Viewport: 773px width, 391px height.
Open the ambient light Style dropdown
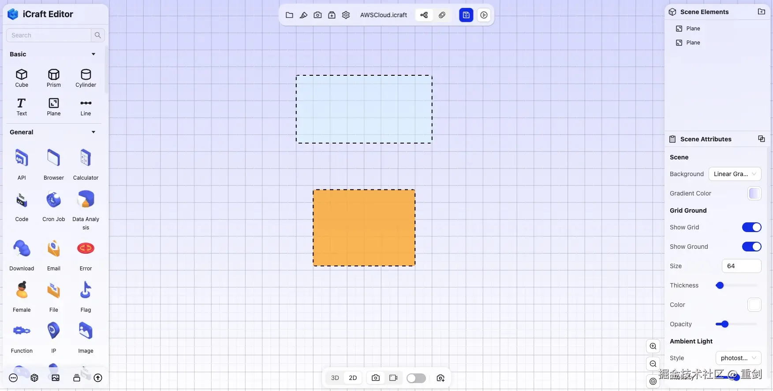coord(738,358)
